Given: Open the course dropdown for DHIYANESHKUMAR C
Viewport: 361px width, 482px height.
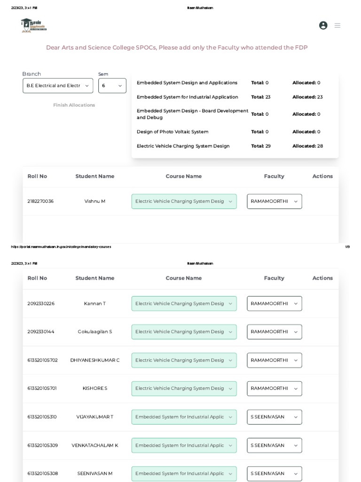Looking at the screenshot, I should [184, 360].
